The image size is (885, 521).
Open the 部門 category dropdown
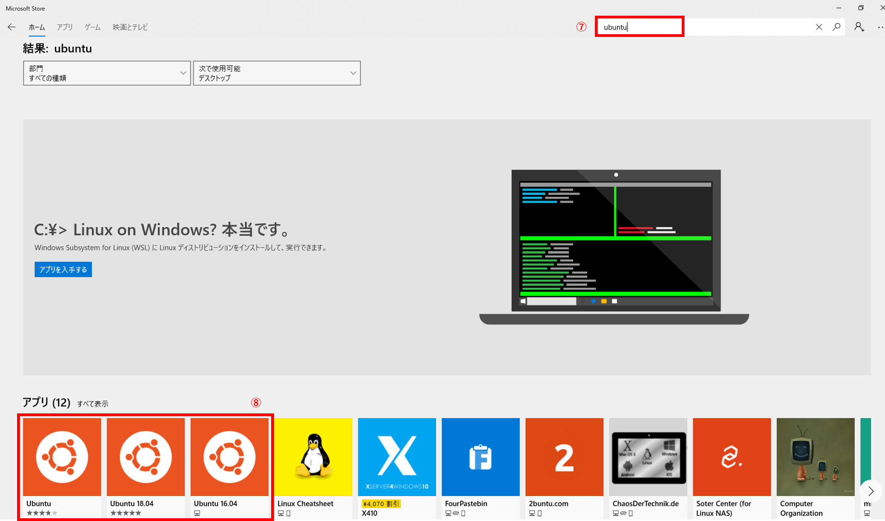click(107, 73)
